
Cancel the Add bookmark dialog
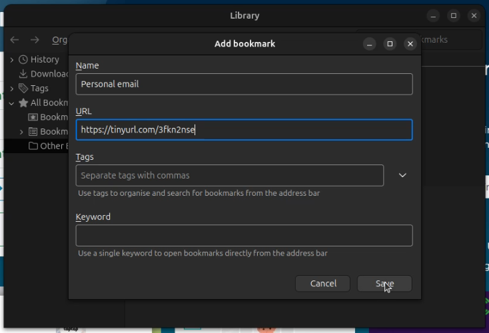(x=322, y=284)
